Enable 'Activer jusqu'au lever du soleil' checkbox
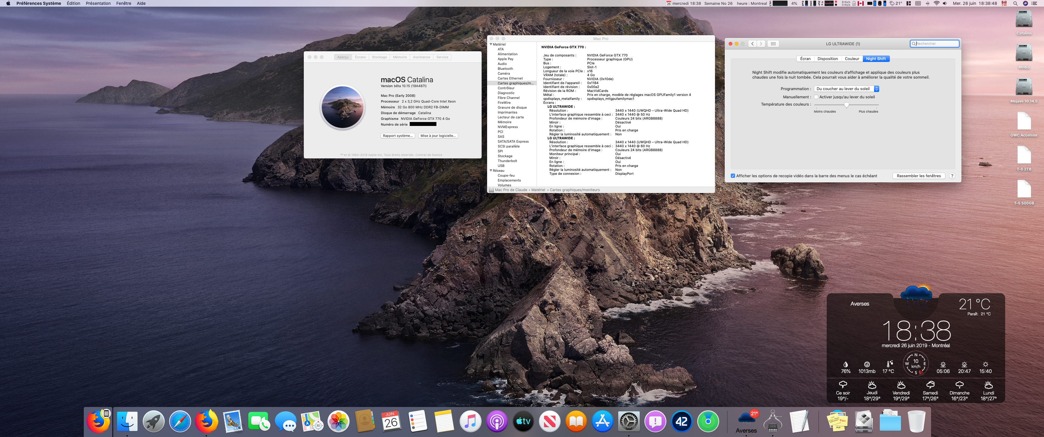This screenshot has width=1044, height=437. pyautogui.click(x=816, y=97)
